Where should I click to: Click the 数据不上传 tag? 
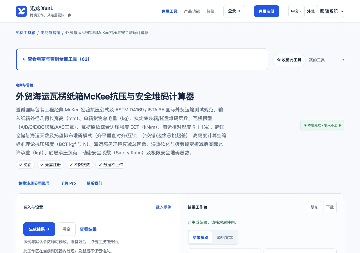(111, 165)
